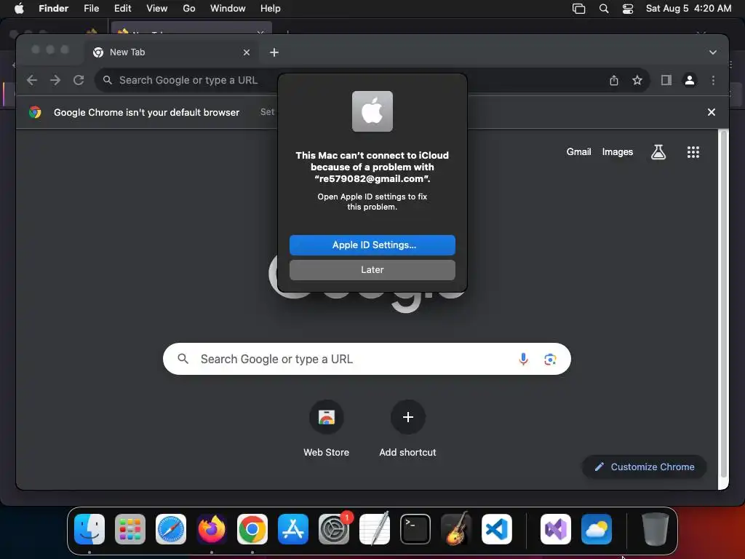Open Google Images link

[617, 151]
